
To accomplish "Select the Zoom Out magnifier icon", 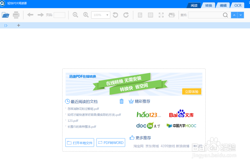I will click(75, 15).
